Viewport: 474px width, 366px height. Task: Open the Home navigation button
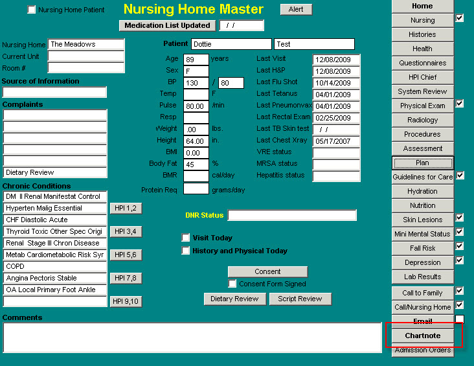(423, 6)
